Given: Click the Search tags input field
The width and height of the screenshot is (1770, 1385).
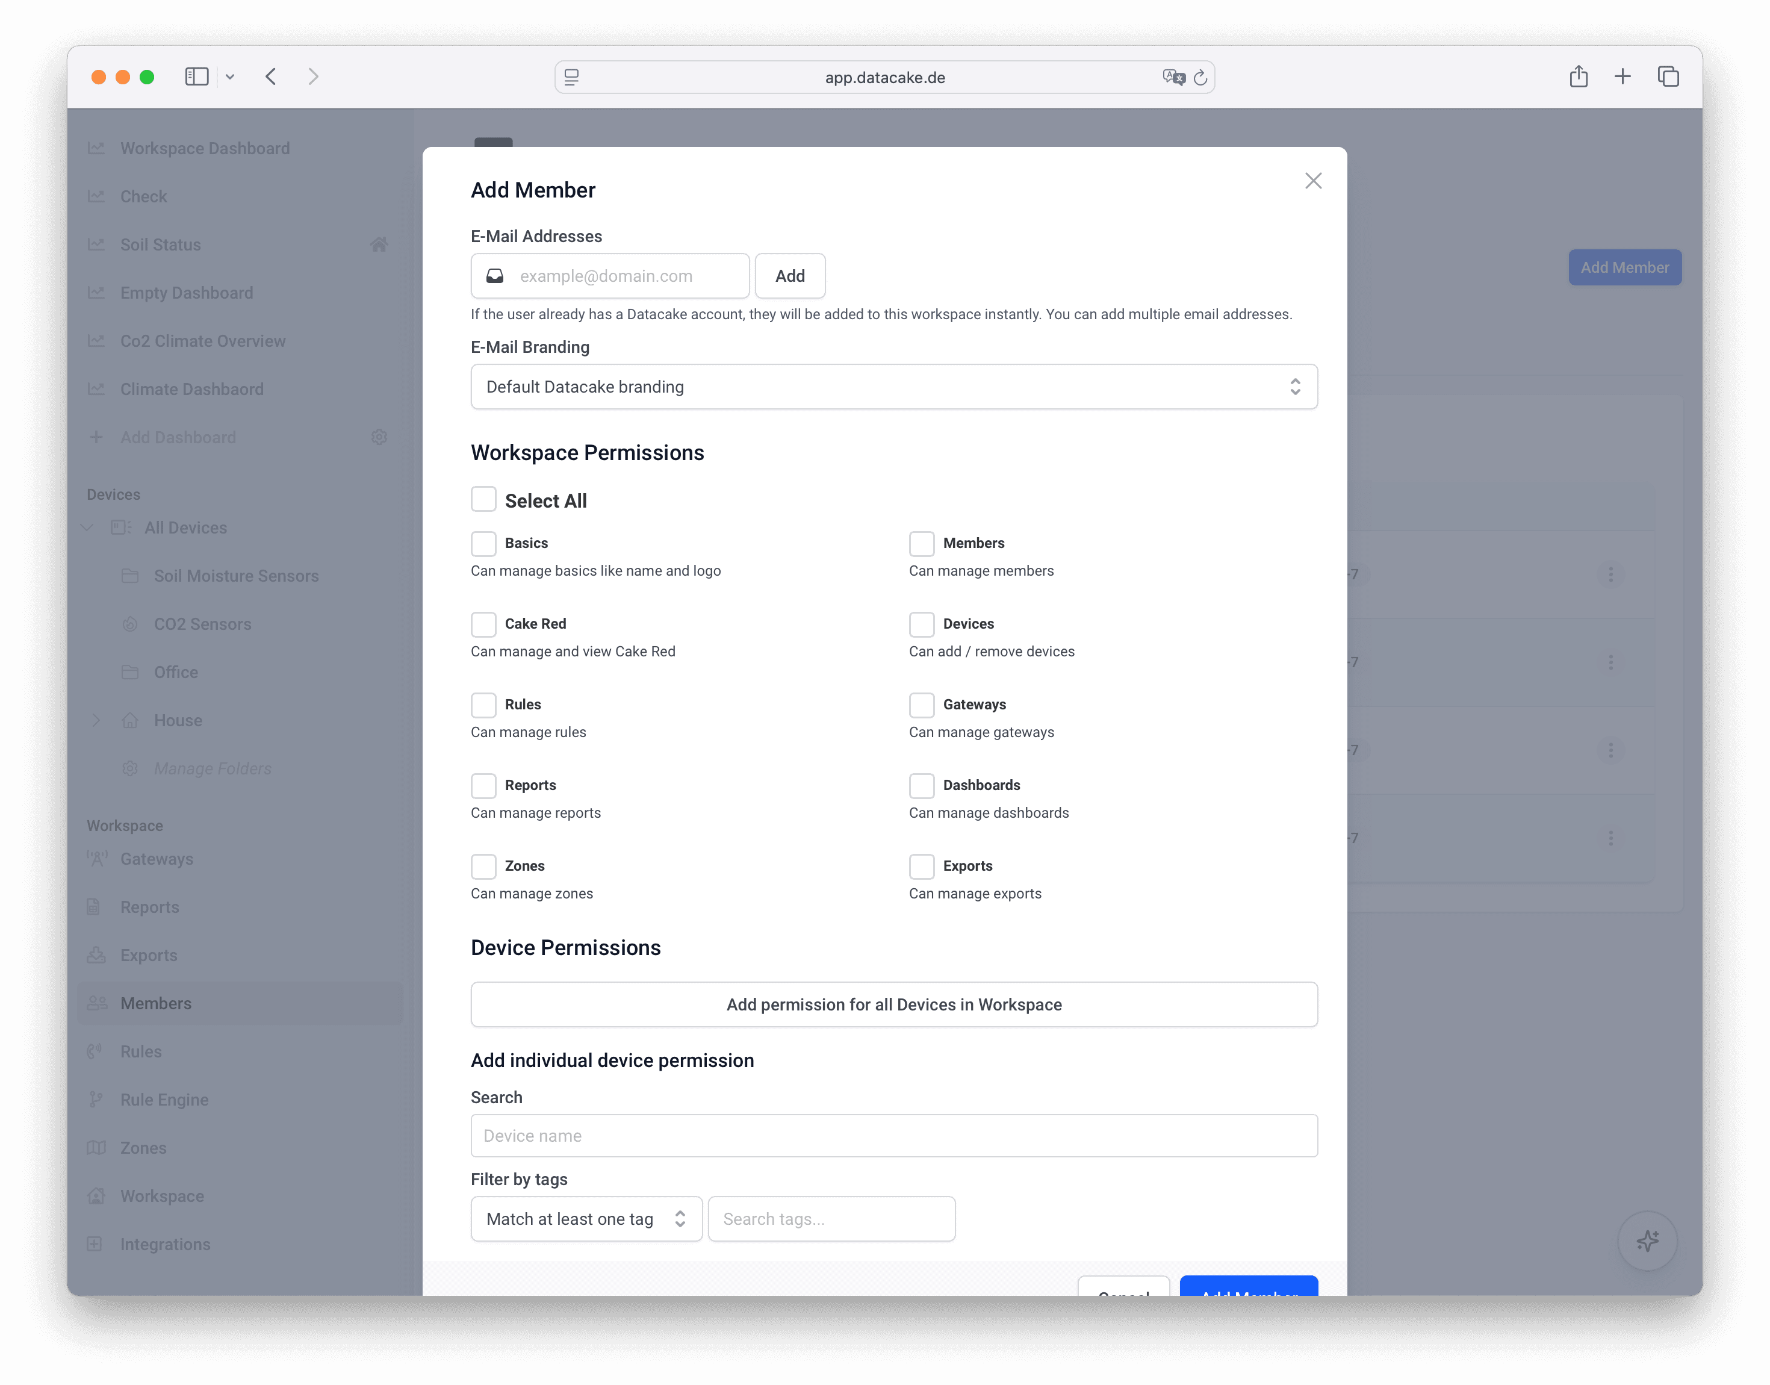Looking at the screenshot, I should coord(831,1219).
